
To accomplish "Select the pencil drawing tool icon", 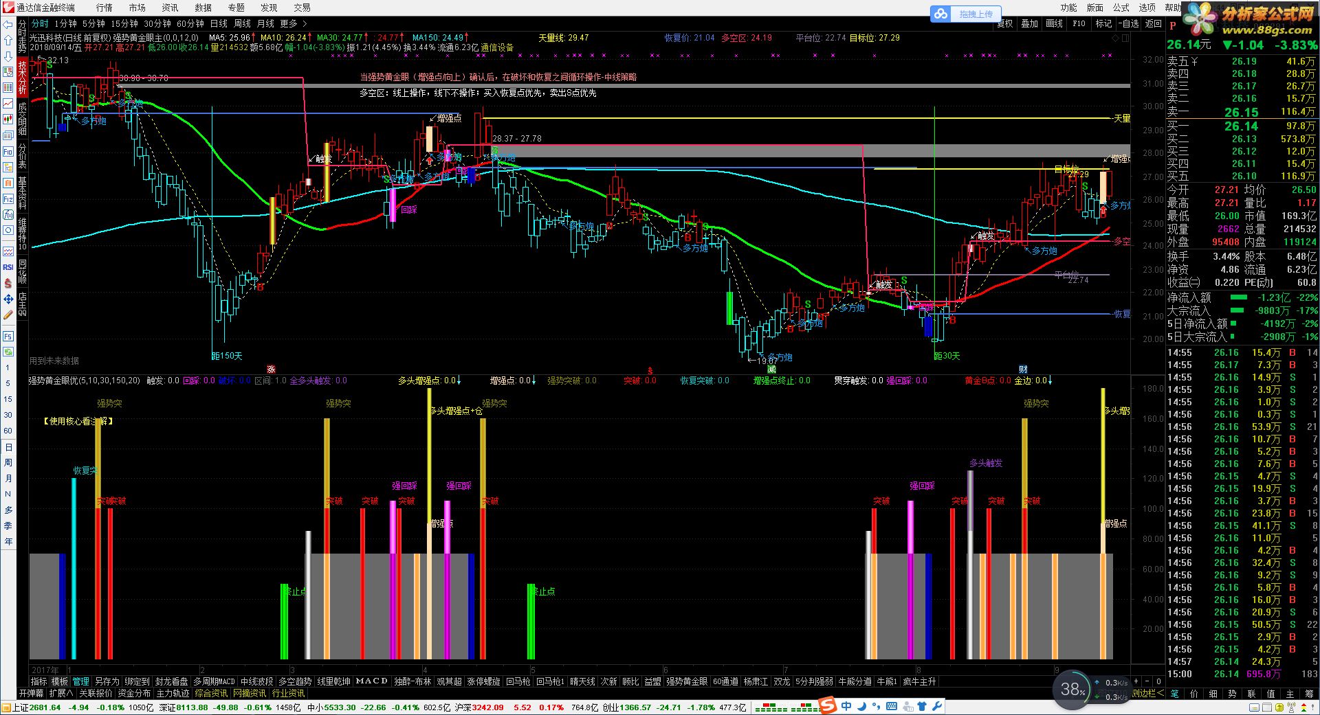I will pyautogui.click(x=8, y=315).
